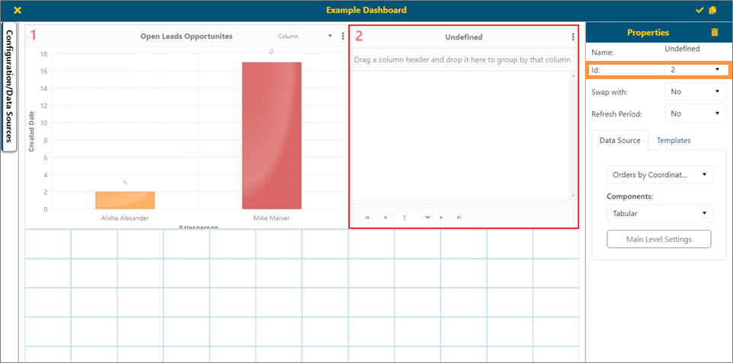Jump to last page in pager
733x363 pixels.
[459, 218]
